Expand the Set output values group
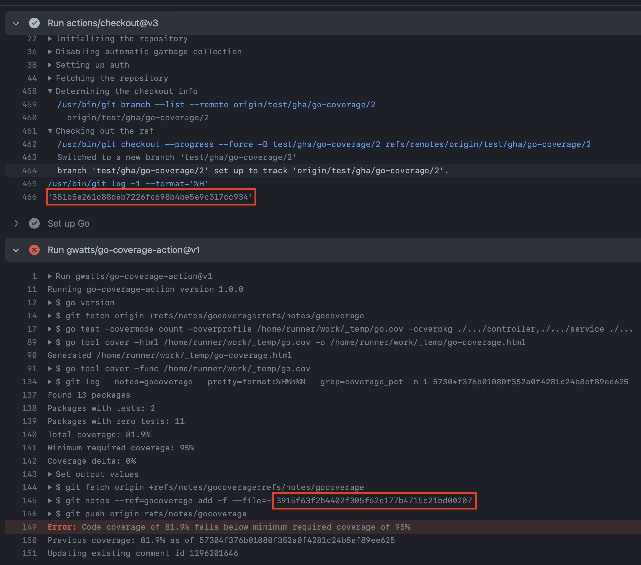The image size is (641, 565). [50, 474]
